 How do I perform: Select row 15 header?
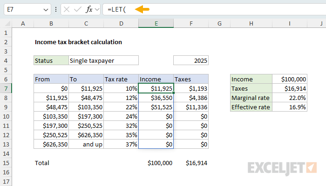(6, 163)
